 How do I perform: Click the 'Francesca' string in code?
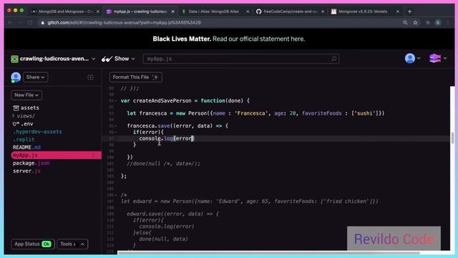pyautogui.click(x=251, y=113)
